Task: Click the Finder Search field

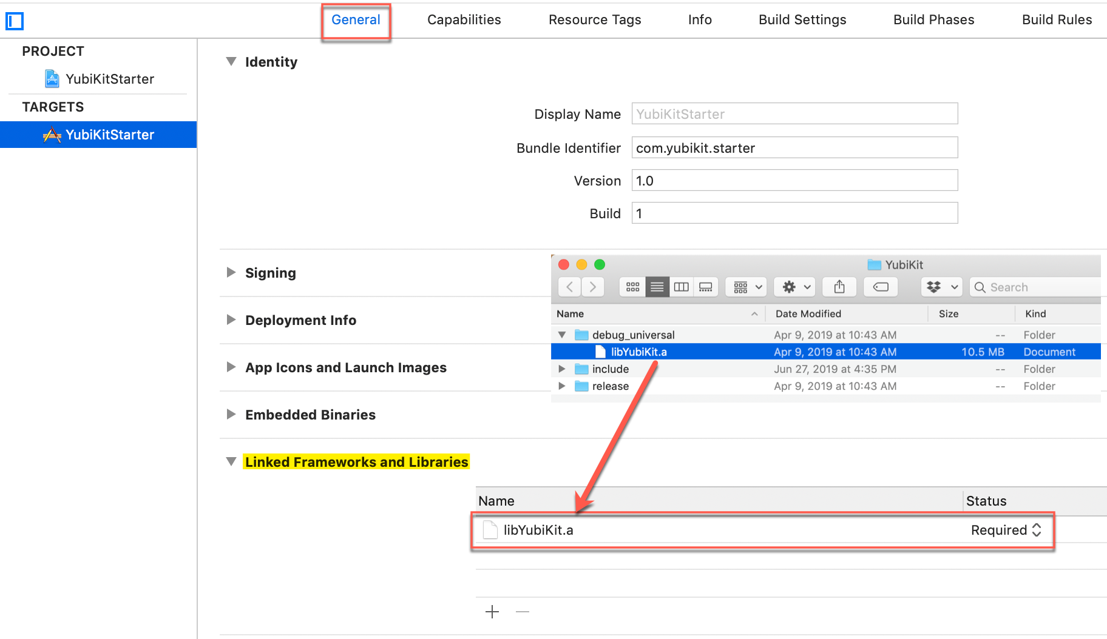Action: point(1035,287)
